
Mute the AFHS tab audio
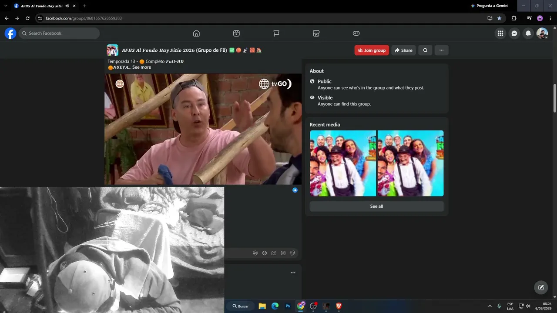click(x=67, y=6)
